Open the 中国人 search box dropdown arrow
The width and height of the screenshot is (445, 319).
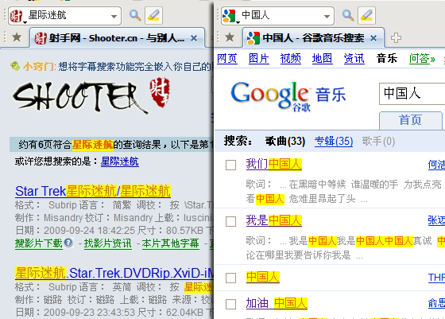tap(327, 16)
